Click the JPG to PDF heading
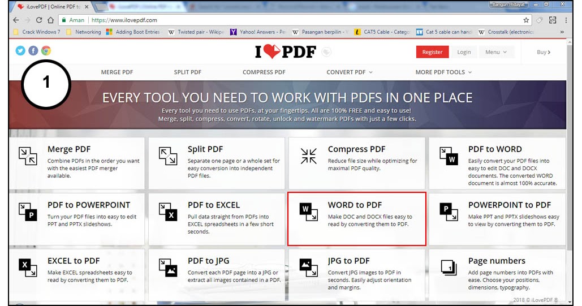582x306 pixels. pos(348,261)
